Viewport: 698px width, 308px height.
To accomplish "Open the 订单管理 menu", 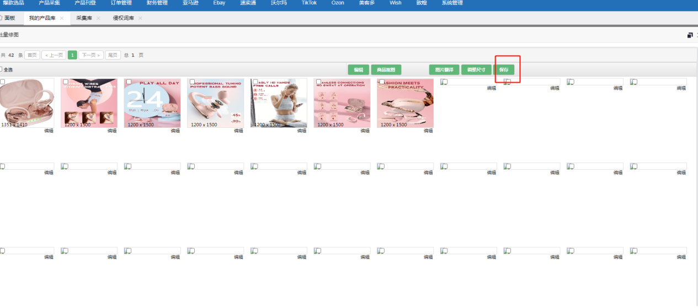I will (x=121, y=3).
